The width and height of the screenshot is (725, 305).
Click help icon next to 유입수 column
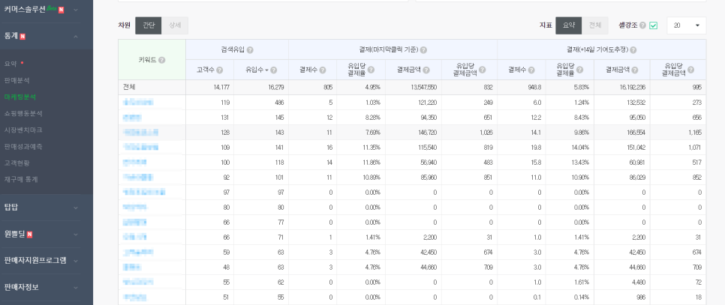pos(274,70)
